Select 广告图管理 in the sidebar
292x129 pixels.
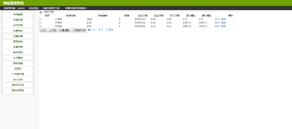pyautogui.click(x=18, y=74)
